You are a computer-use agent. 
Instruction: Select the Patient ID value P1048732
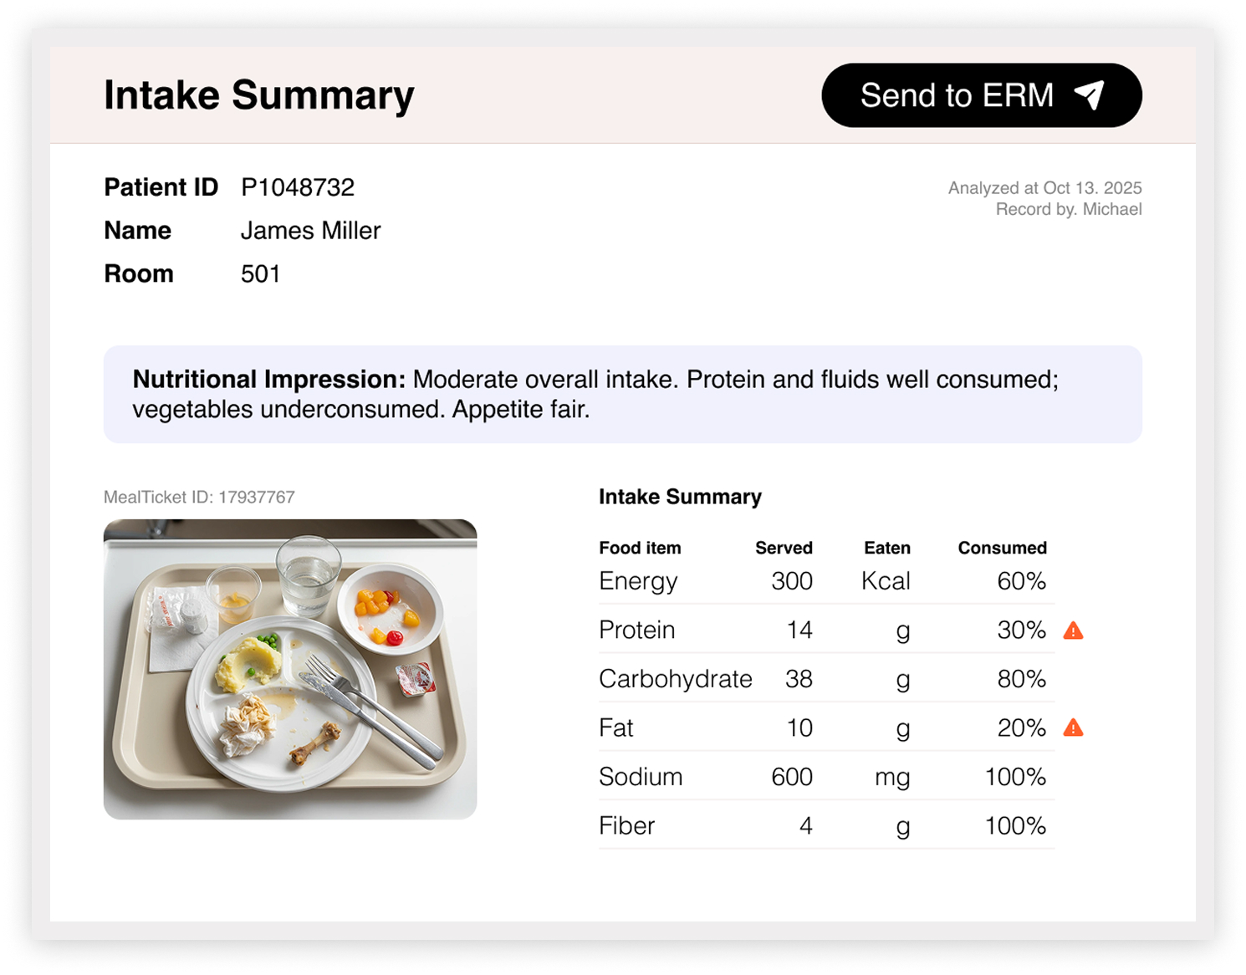[x=298, y=187]
